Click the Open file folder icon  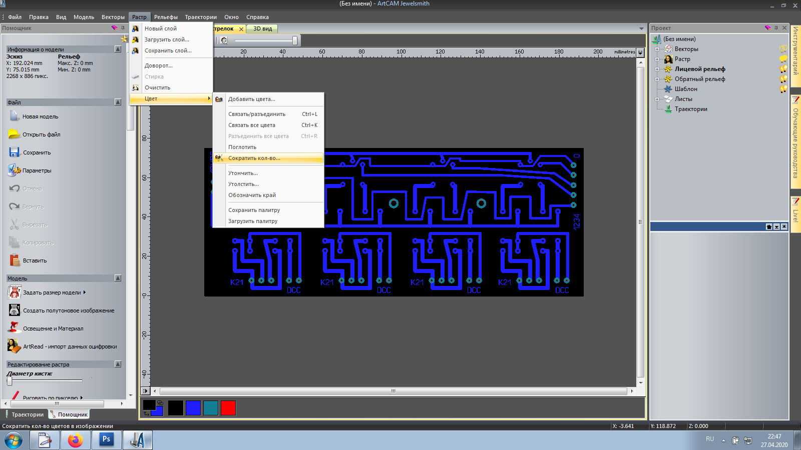coord(14,134)
